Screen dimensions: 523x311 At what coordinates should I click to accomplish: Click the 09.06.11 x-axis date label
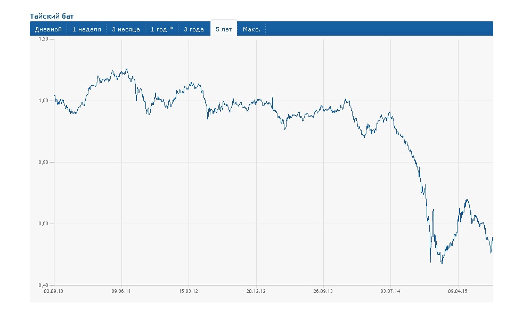click(121, 291)
